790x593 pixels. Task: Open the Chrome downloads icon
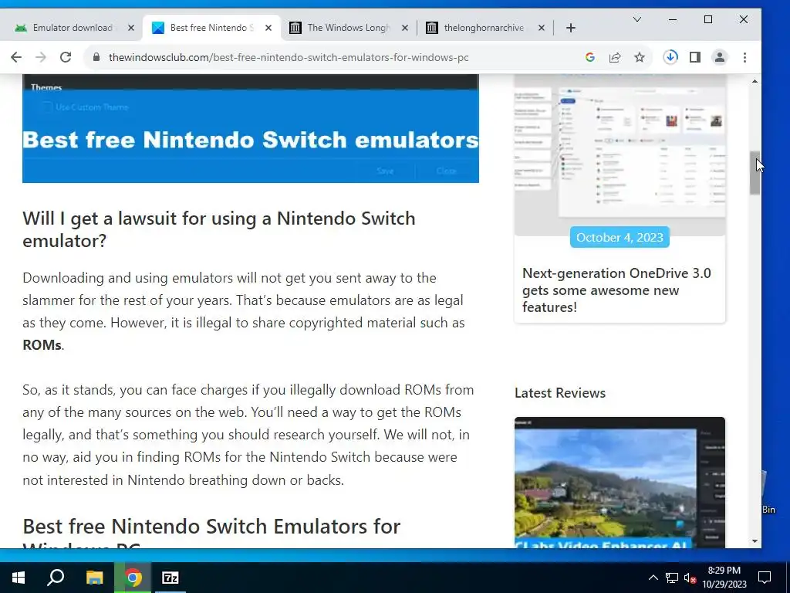click(x=670, y=57)
